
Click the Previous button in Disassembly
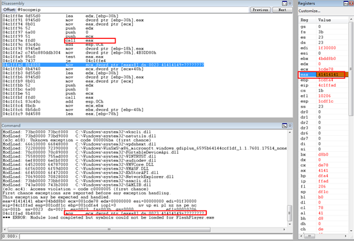(260, 10)
